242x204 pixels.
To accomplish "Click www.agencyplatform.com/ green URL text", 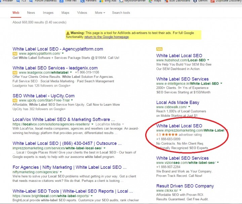I will [40, 53].
